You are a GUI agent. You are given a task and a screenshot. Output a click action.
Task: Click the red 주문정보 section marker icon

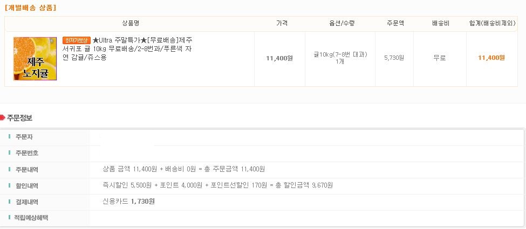(x=3, y=117)
